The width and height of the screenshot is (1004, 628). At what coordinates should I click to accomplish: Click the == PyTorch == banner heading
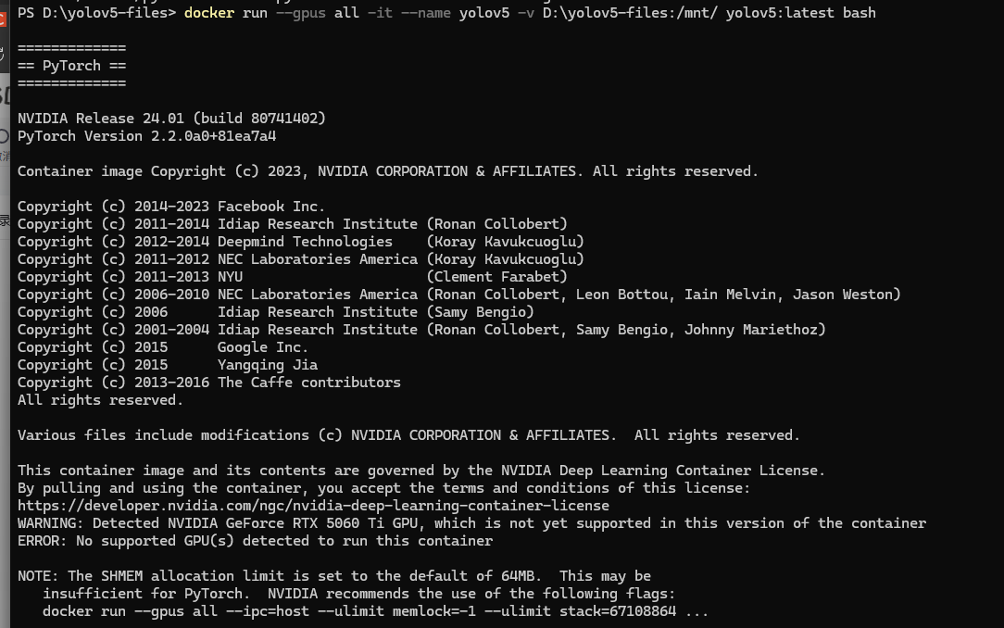tap(71, 66)
